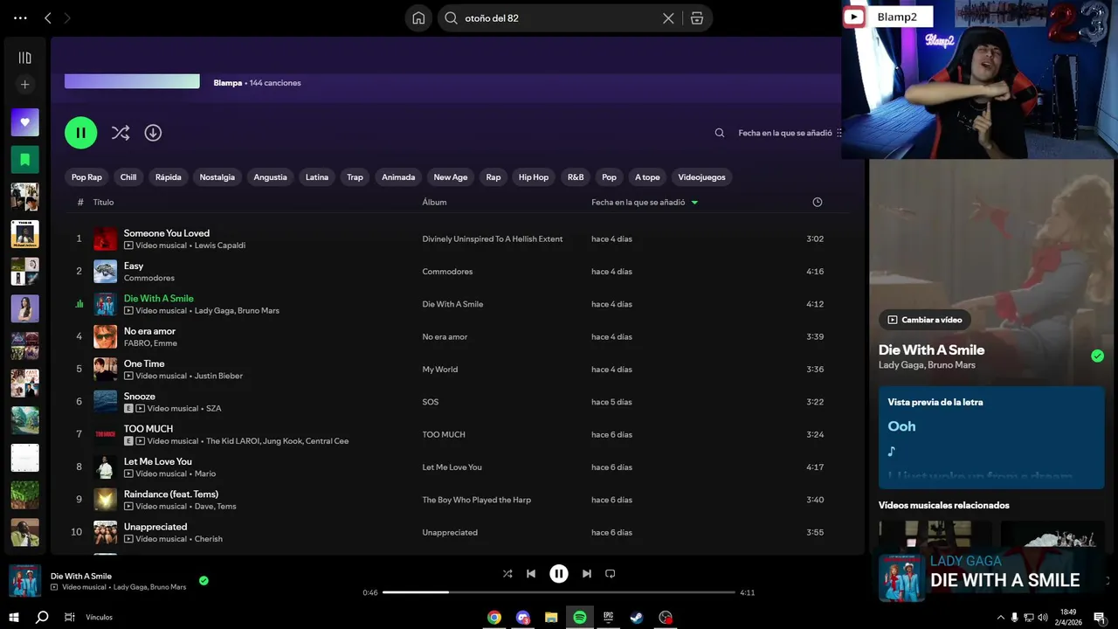Select the Pop Rap filter chip
Screen dimensions: 1118x629
[86, 177]
